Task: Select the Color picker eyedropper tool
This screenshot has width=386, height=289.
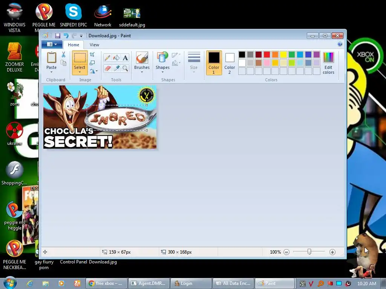Action: 116,68
